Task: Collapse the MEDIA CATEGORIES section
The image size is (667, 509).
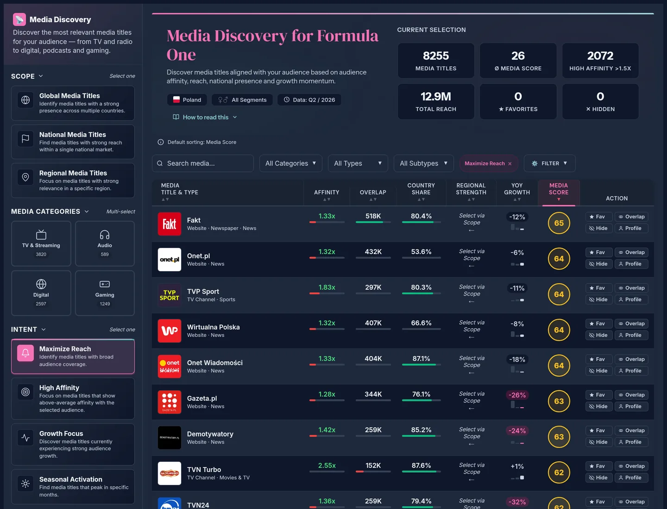Action: [50, 211]
